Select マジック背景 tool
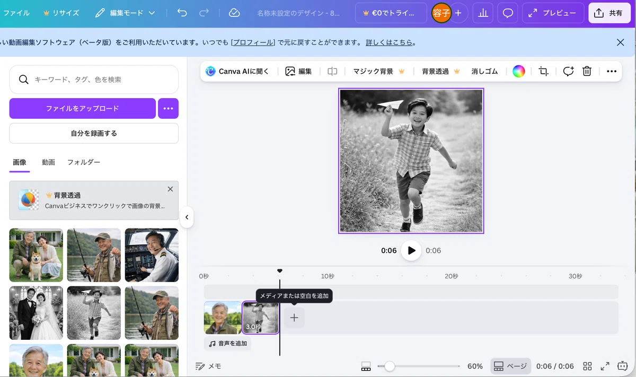The height and width of the screenshot is (377, 636). pos(379,71)
